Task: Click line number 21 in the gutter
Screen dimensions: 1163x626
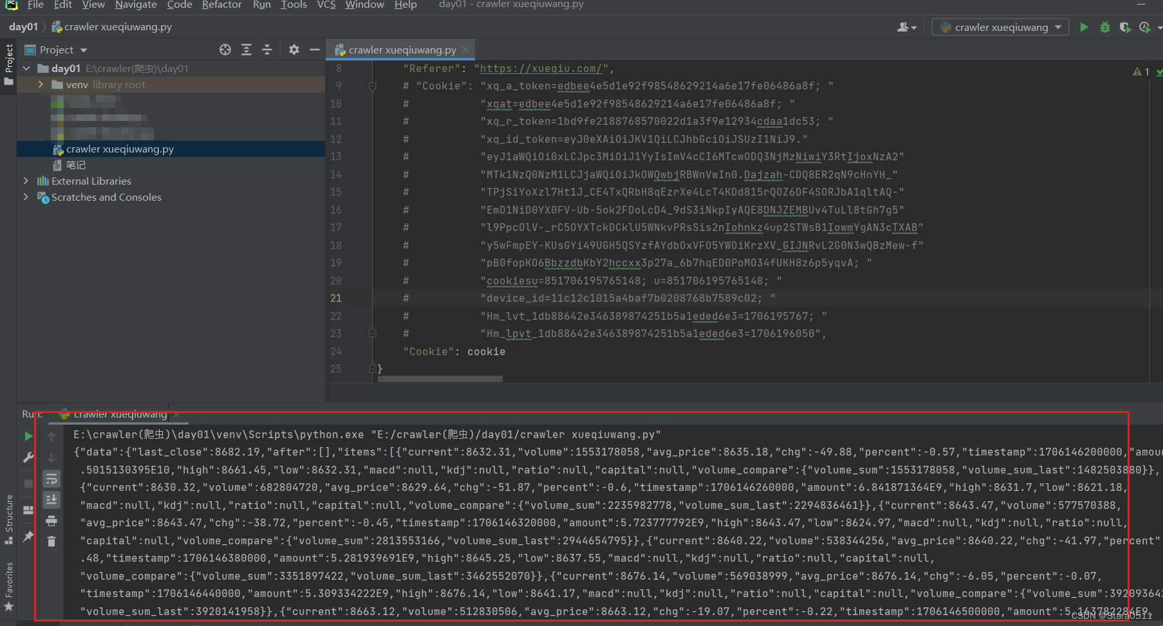Action: pos(336,298)
